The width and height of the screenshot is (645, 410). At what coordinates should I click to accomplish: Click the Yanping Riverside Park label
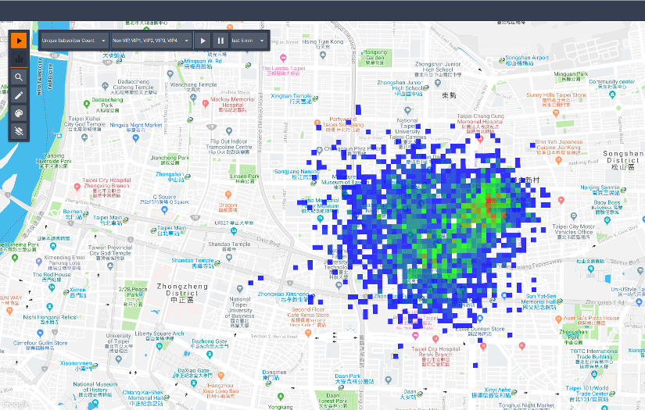[53, 161]
